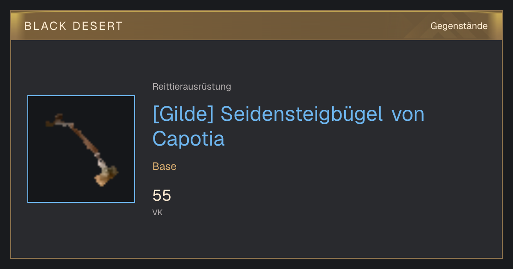The width and height of the screenshot is (513, 269).
Task: Click the word DESERT in the header
Action: (98, 26)
